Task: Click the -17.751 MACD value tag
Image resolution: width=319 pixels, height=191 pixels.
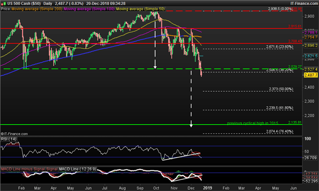Action: (x=311, y=174)
